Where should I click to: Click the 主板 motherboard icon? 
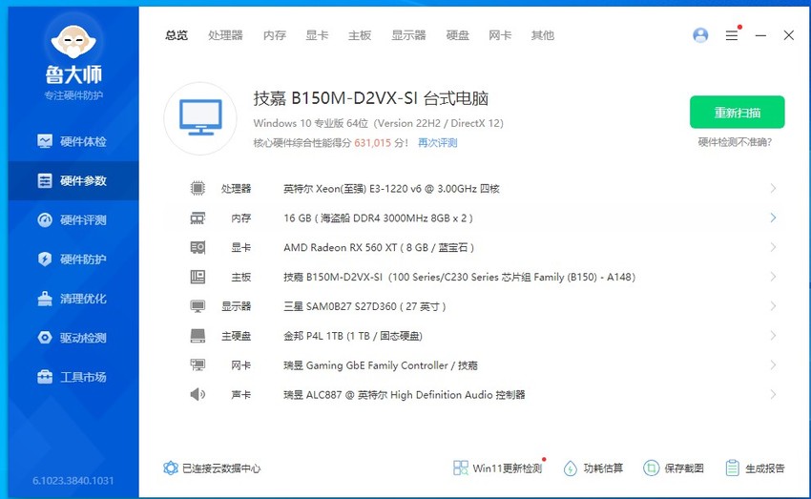coord(198,277)
